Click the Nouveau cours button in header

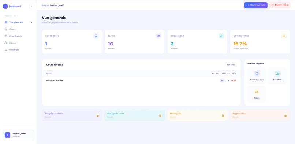(x=256, y=5)
